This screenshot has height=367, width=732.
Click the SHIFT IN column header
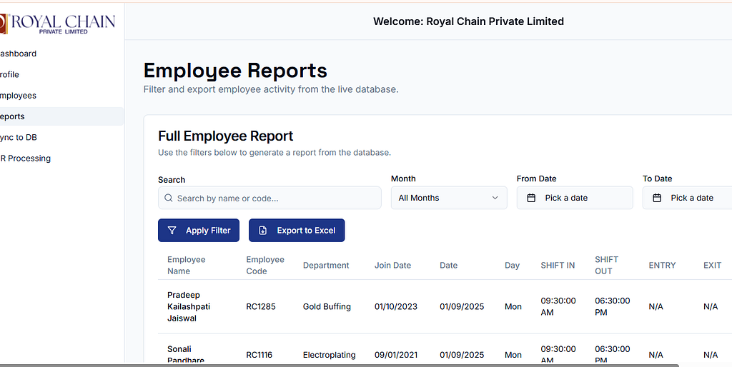[558, 266]
